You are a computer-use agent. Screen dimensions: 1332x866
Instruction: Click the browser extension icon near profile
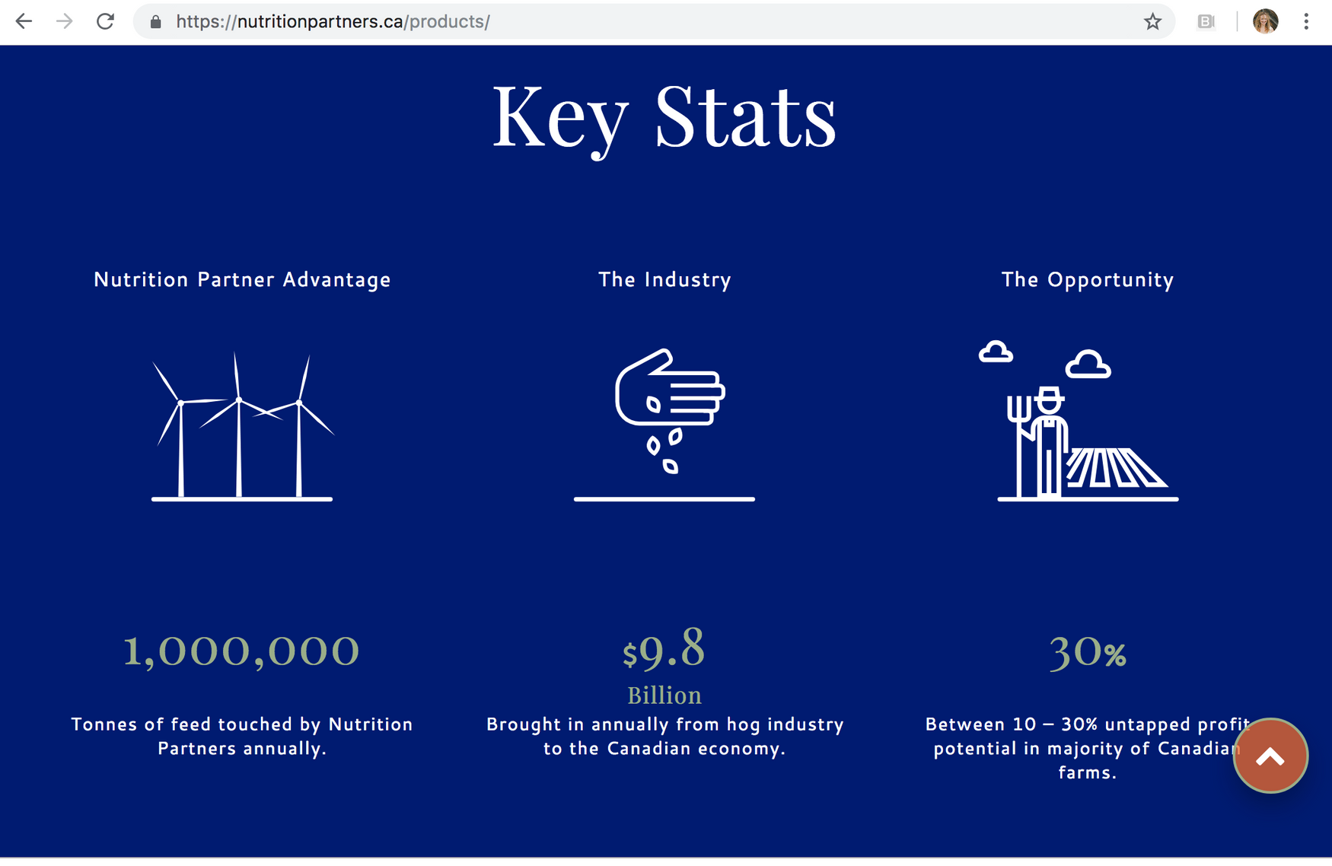click(1206, 22)
